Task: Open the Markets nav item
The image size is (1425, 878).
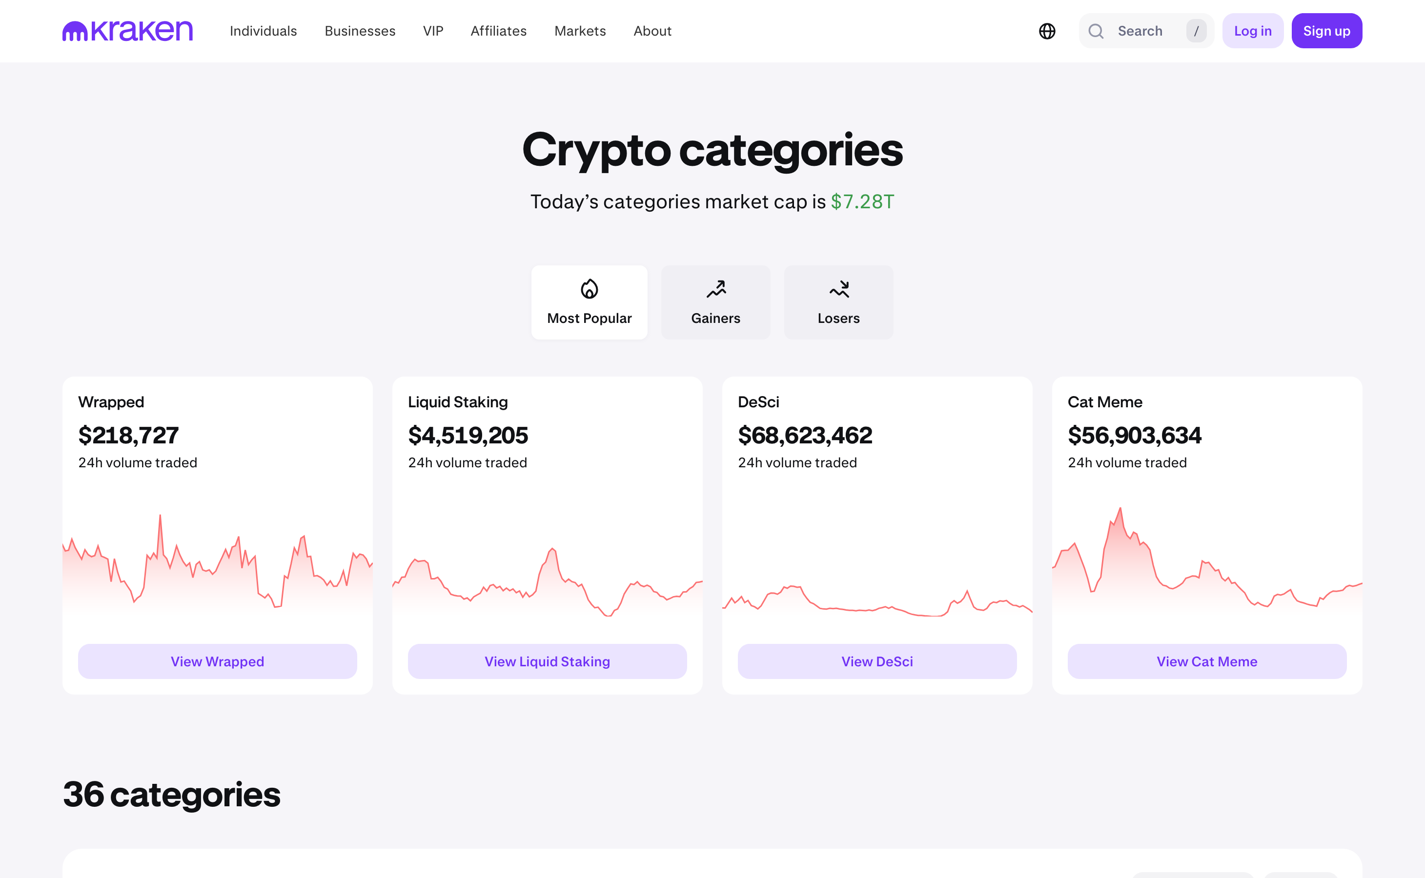Action: [580, 31]
